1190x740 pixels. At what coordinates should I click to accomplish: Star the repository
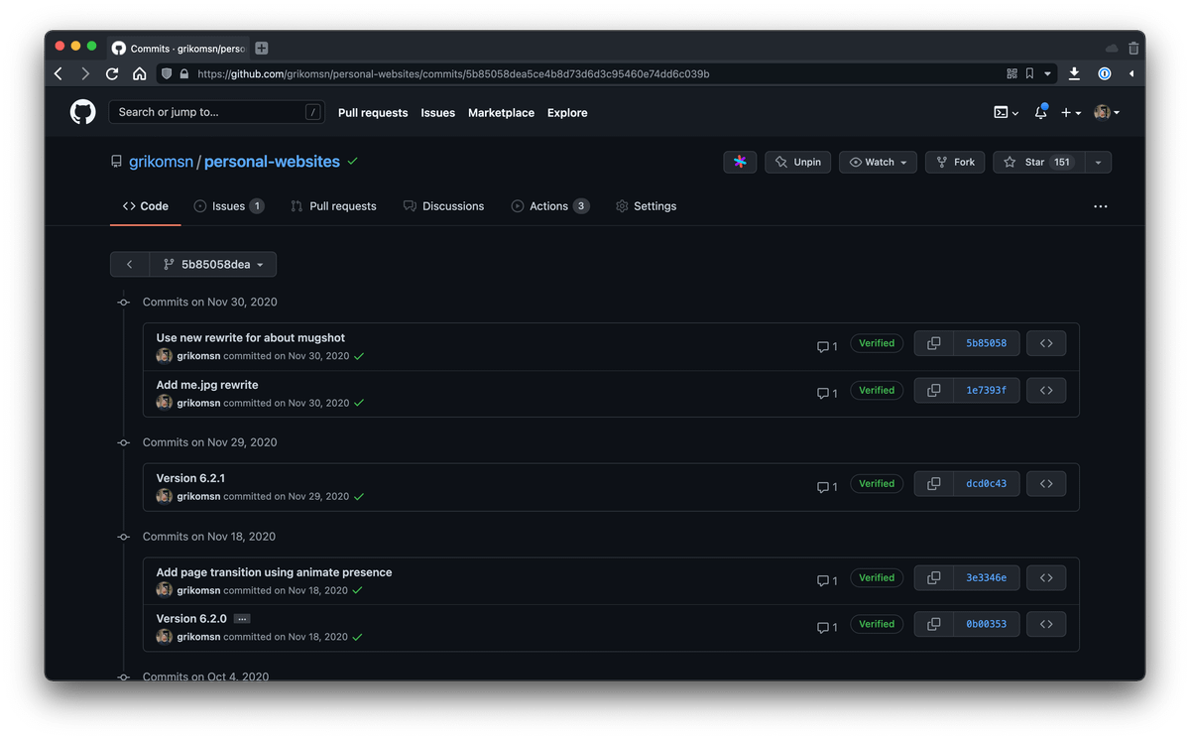point(1039,162)
